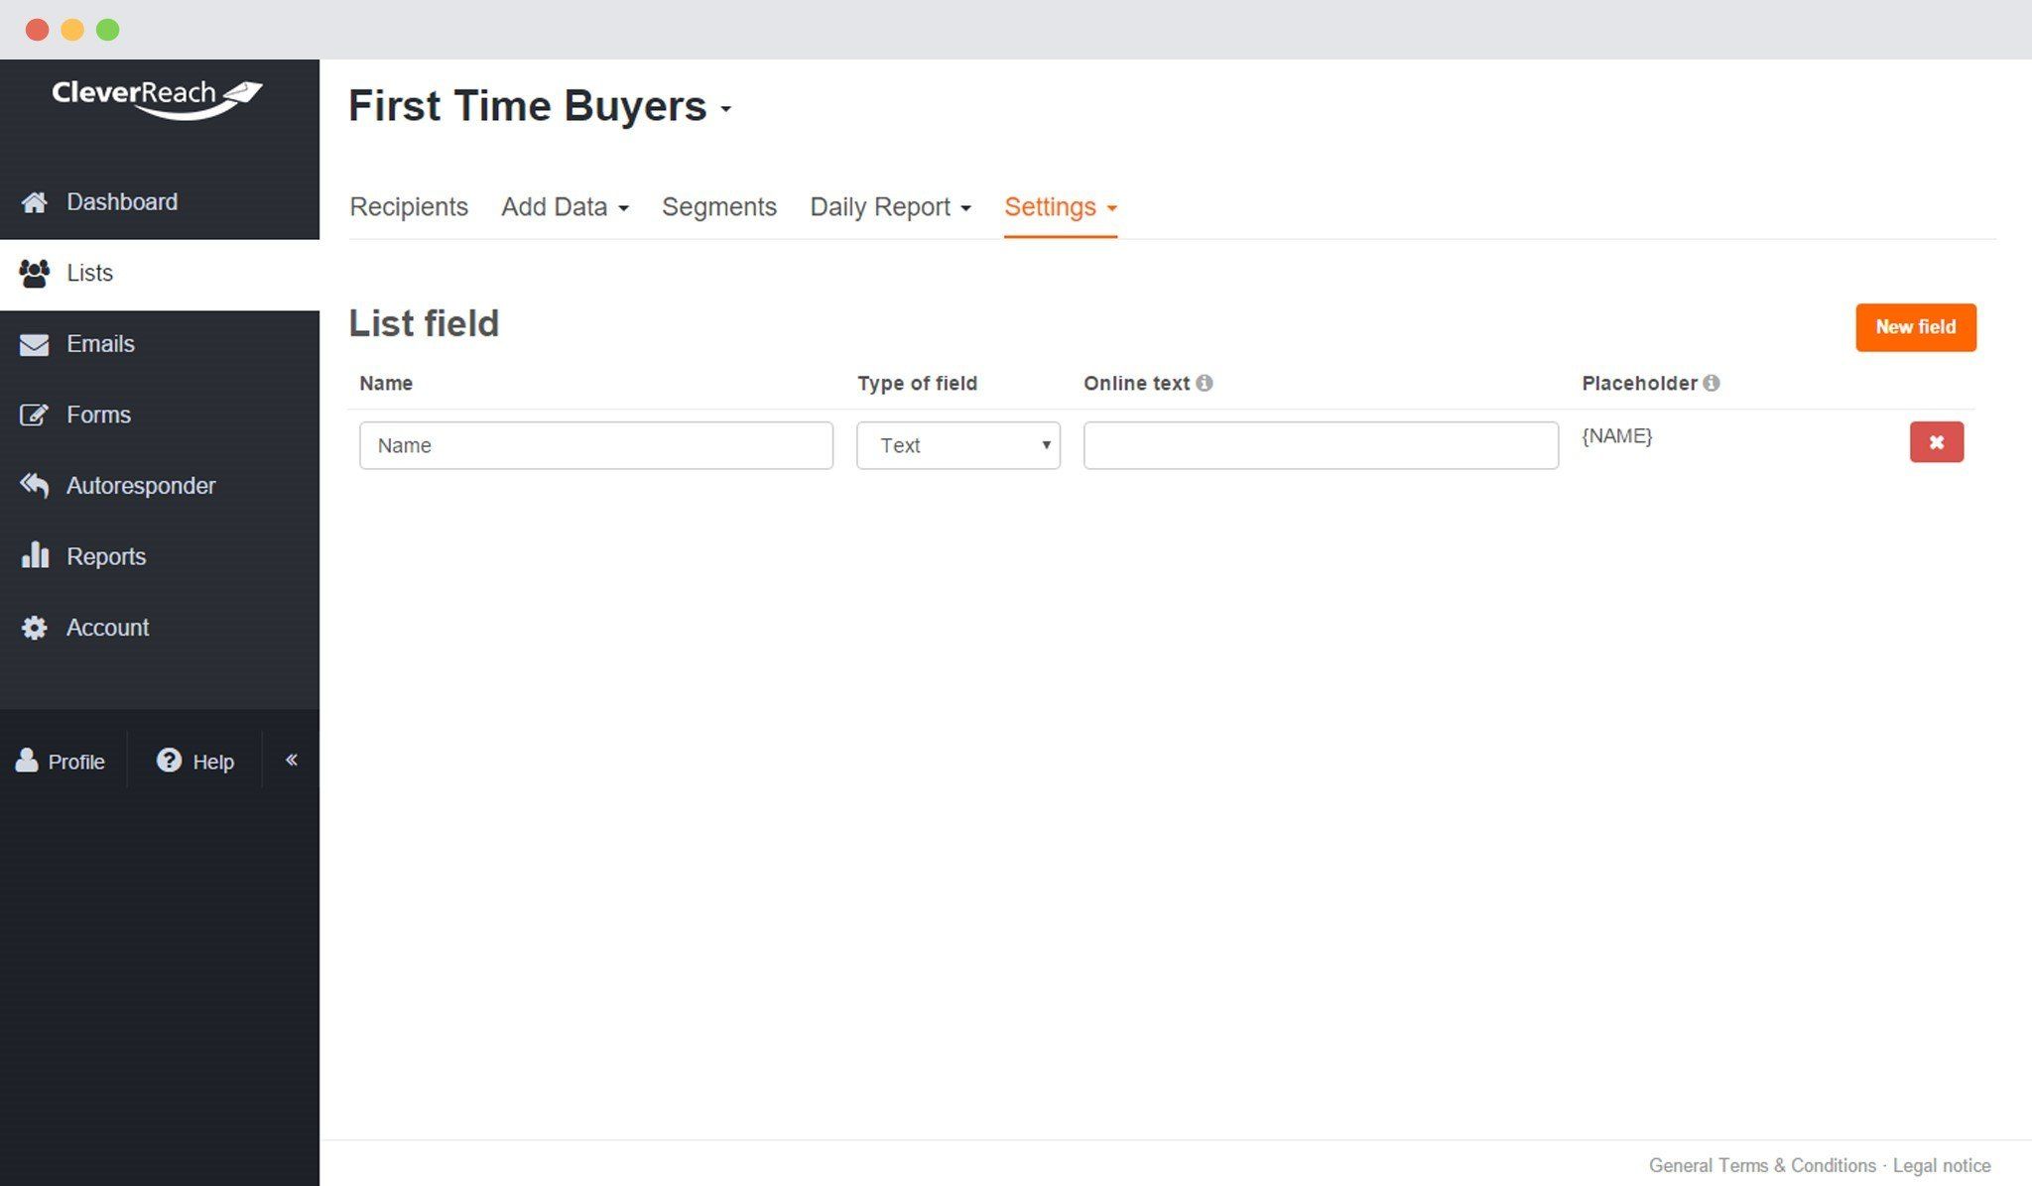This screenshot has width=2032, height=1186.
Task: Click the List field heading
Action: [x=424, y=323]
